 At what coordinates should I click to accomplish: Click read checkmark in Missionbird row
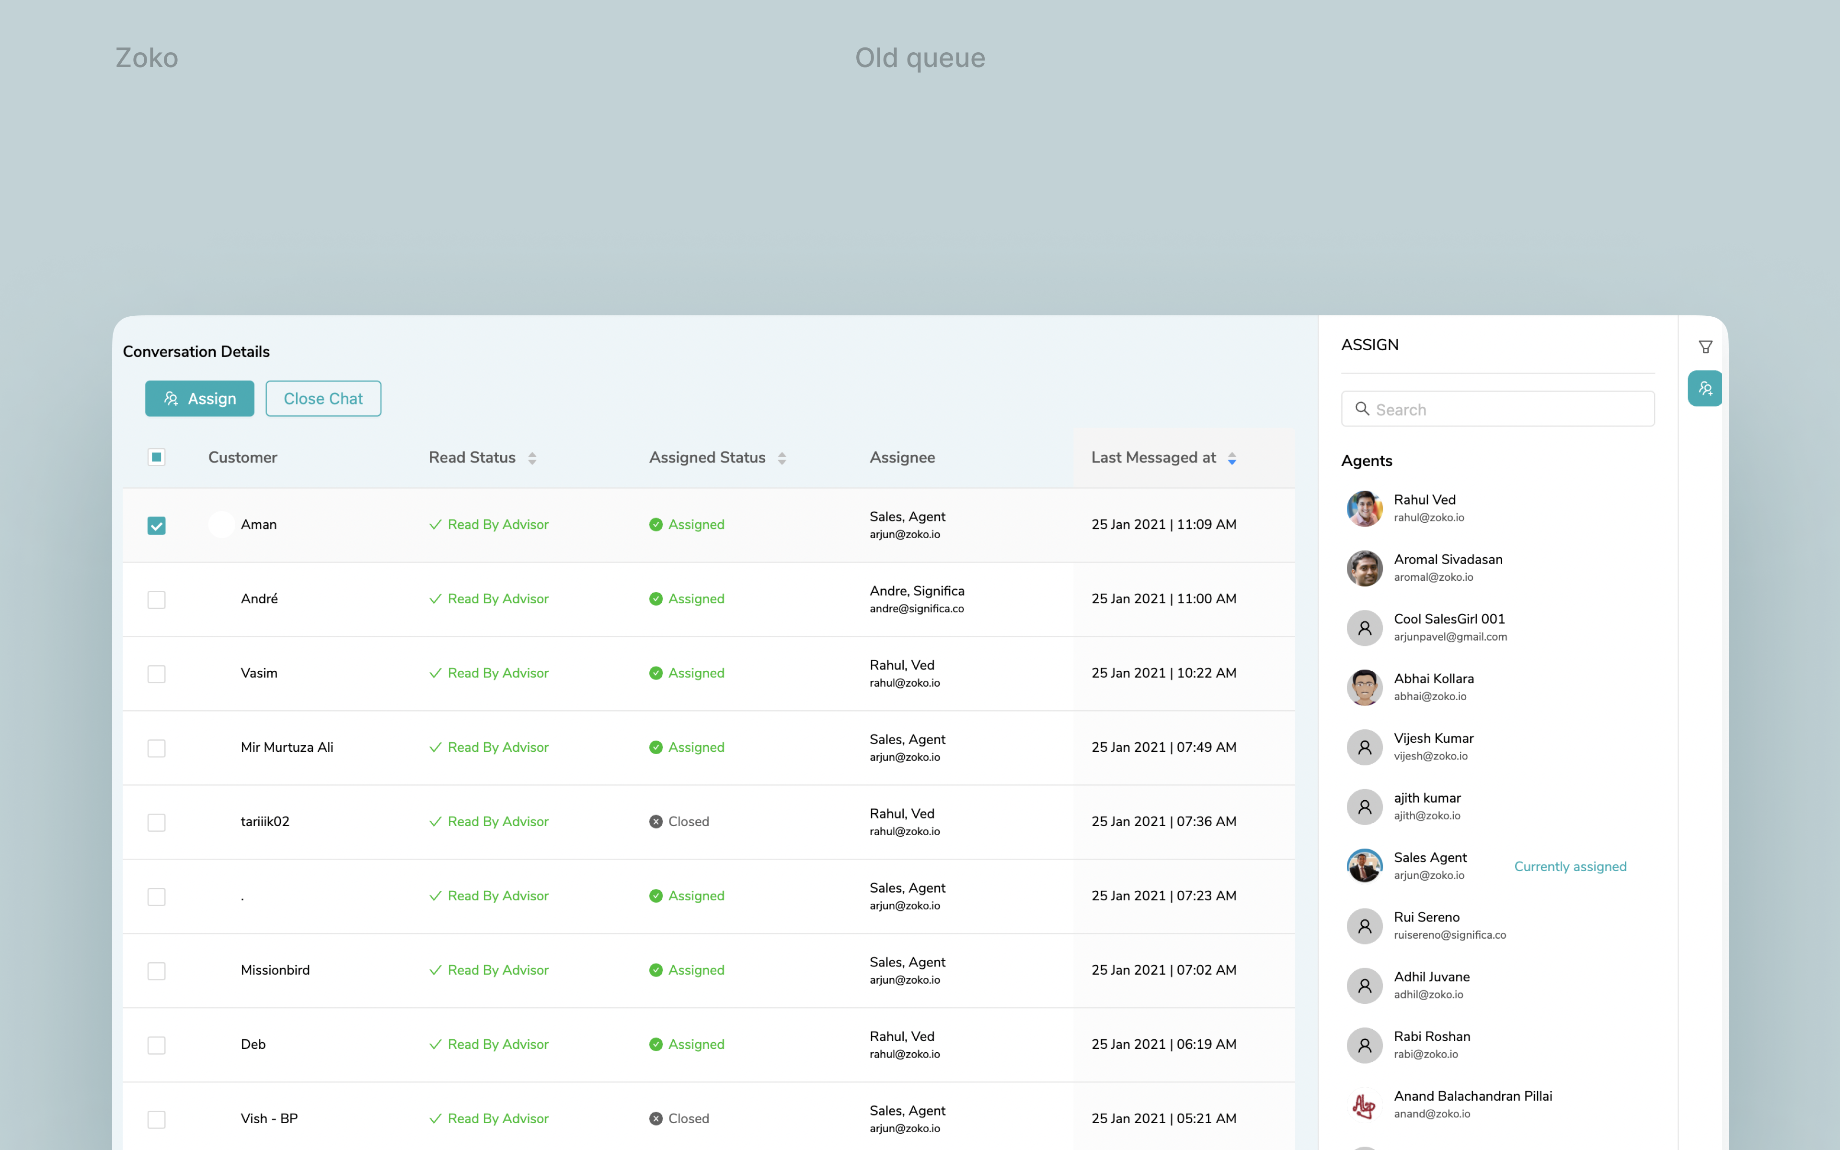coord(435,970)
